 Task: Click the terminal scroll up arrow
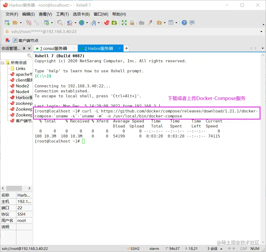(x=263, y=55)
